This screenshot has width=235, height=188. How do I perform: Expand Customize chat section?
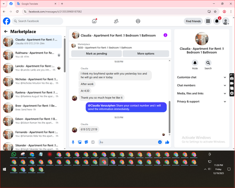[x=202, y=77]
